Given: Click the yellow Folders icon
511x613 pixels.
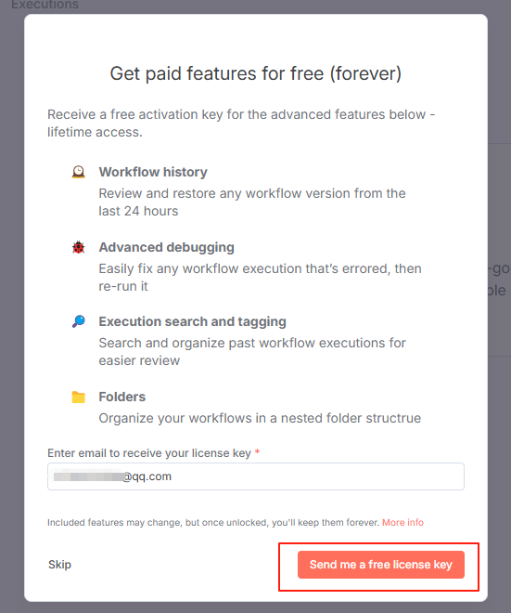Looking at the screenshot, I should 79,397.
